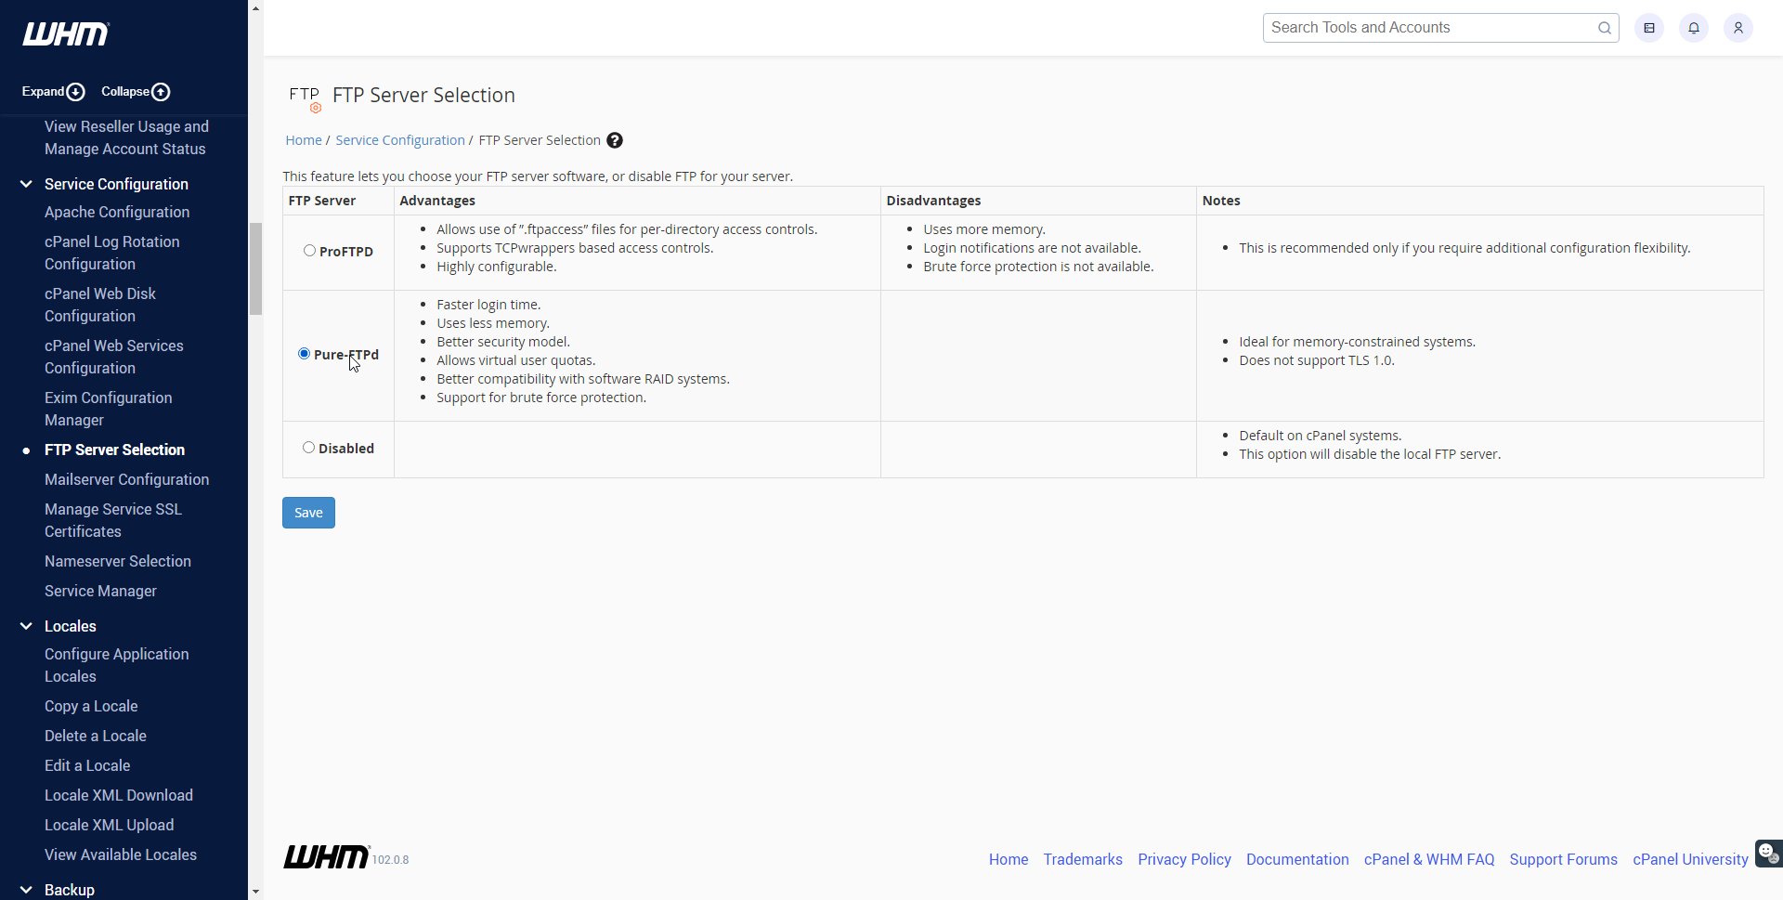The width and height of the screenshot is (1783, 900).
Task: Collapse the Locales section chevron
Action: pos(26,626)
